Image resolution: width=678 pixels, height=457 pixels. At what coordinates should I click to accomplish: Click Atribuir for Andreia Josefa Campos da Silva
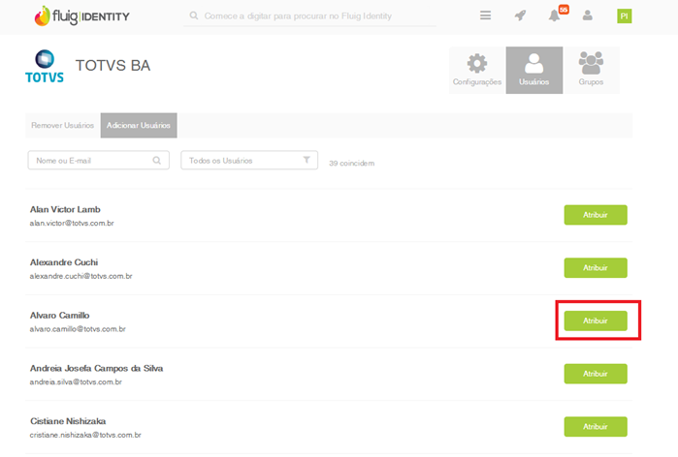click(596, 374)
